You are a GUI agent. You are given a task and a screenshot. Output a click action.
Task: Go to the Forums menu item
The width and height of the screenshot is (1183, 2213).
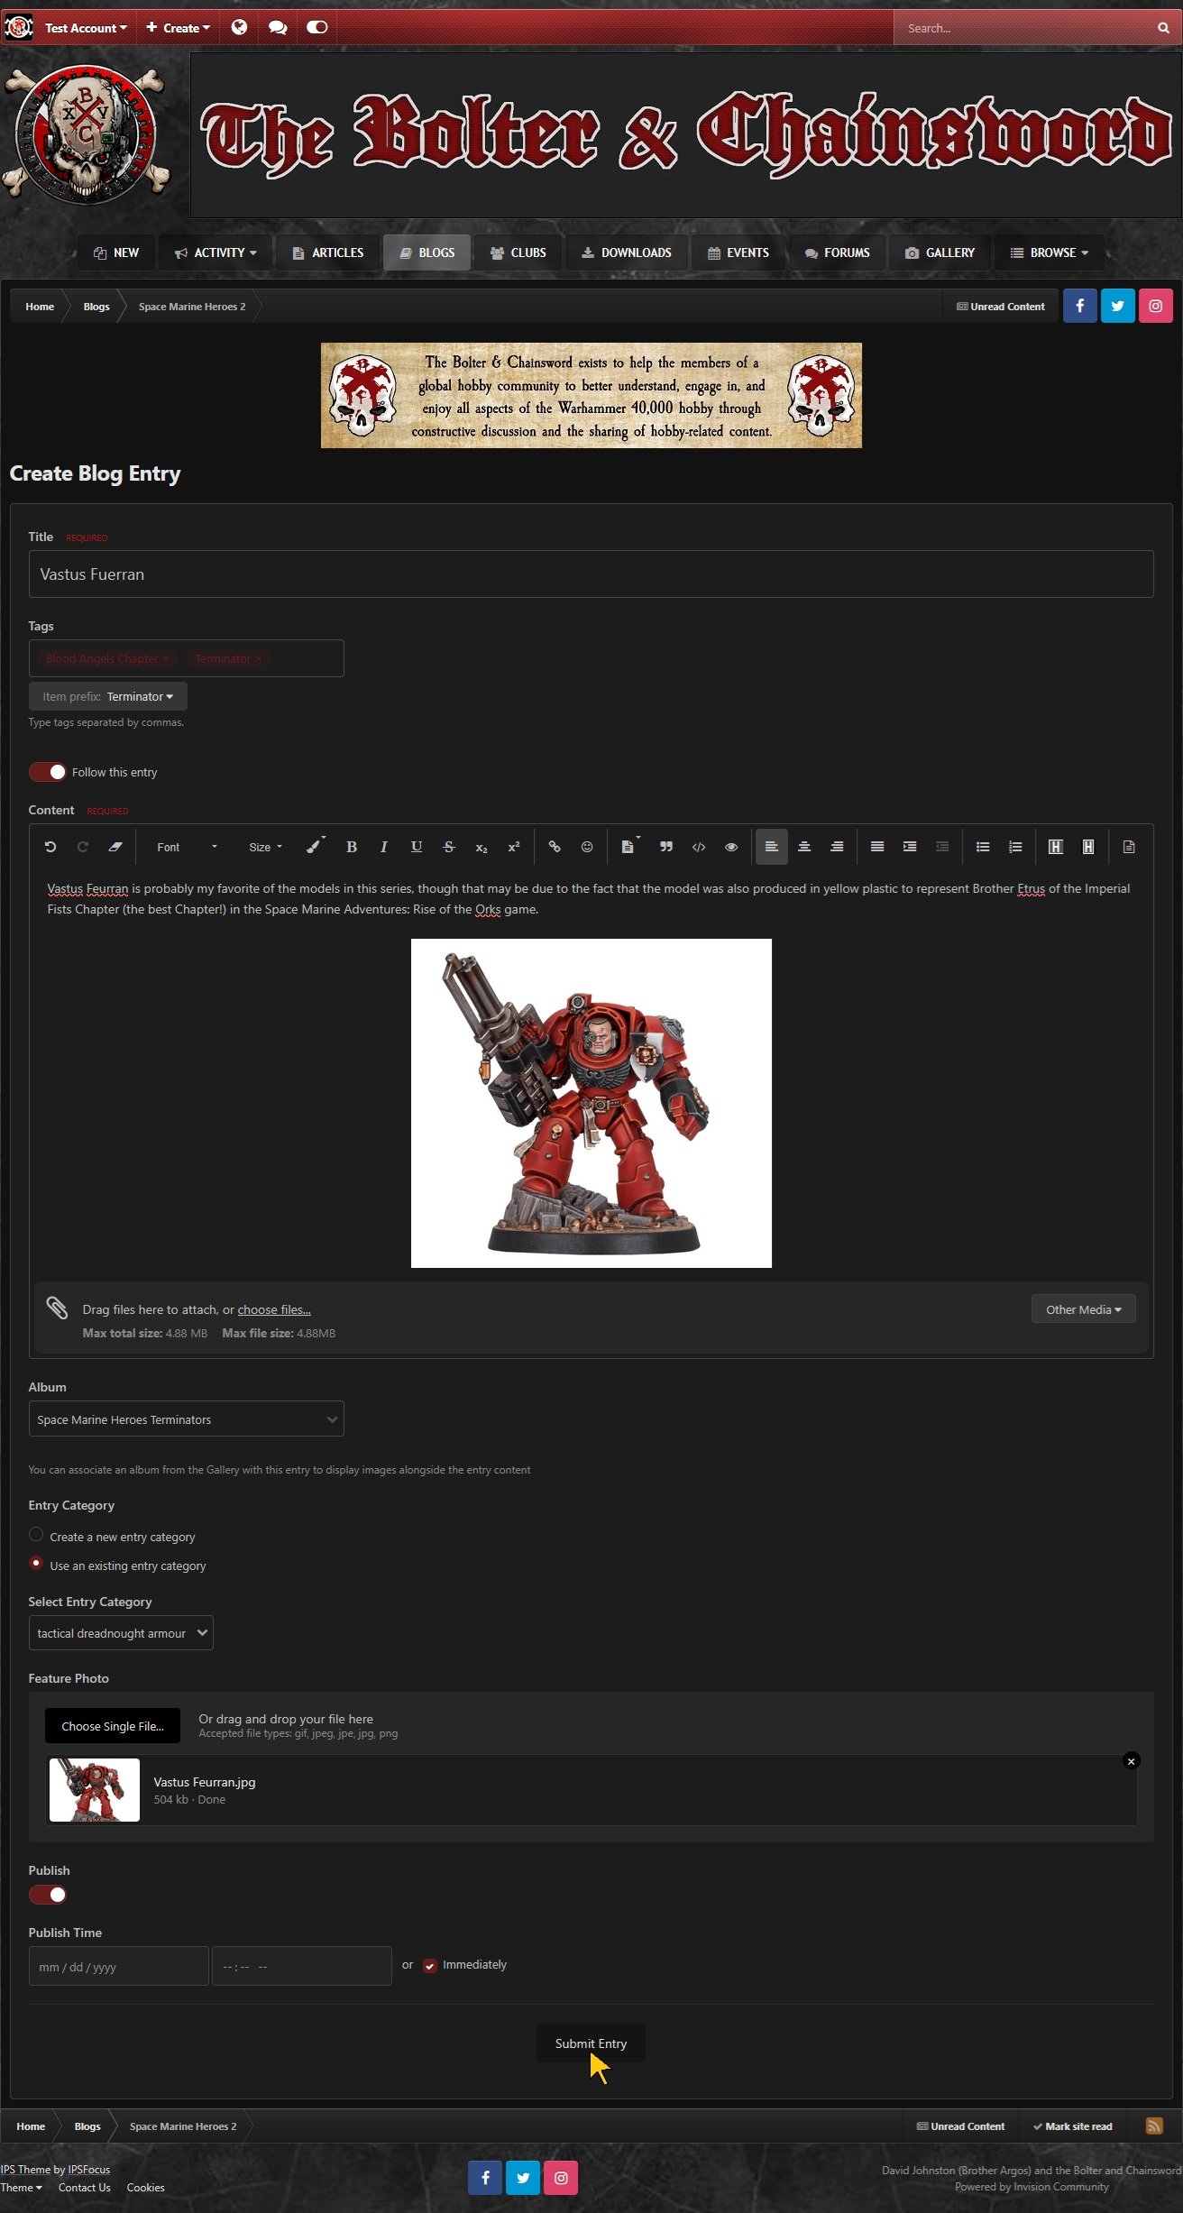837,253
